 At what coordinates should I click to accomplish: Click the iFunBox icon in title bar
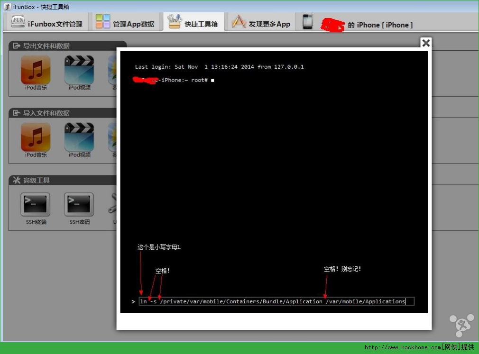pyautogui.click(x=7, y=7)
